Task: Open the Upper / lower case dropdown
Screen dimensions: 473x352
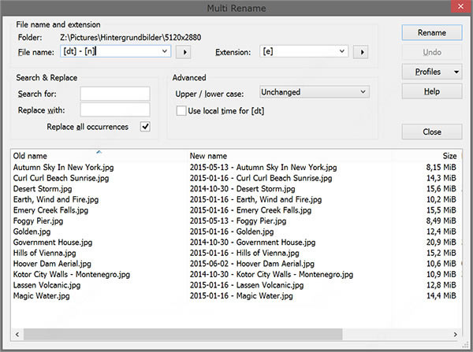Action: tap(363, 92)
